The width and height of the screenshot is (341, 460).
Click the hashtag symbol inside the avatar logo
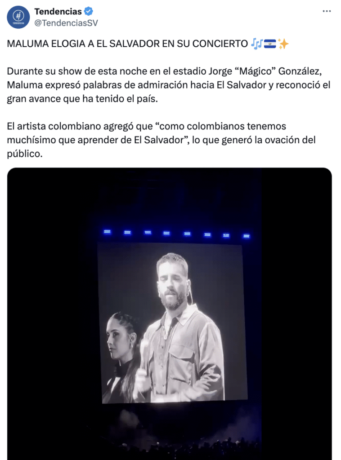click(18, 15)
